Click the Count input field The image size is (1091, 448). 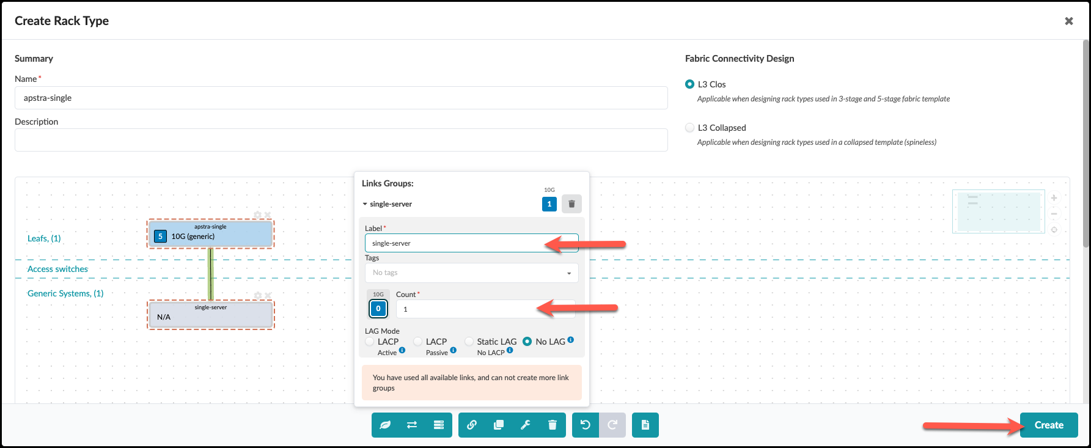click(x=485, y=309)
